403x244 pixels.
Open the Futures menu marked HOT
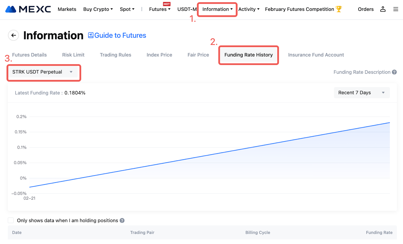[x=160, y=9]
